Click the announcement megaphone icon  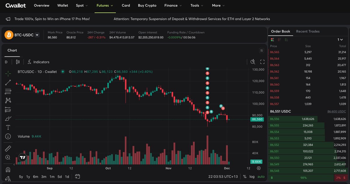(x=8, y=19)
